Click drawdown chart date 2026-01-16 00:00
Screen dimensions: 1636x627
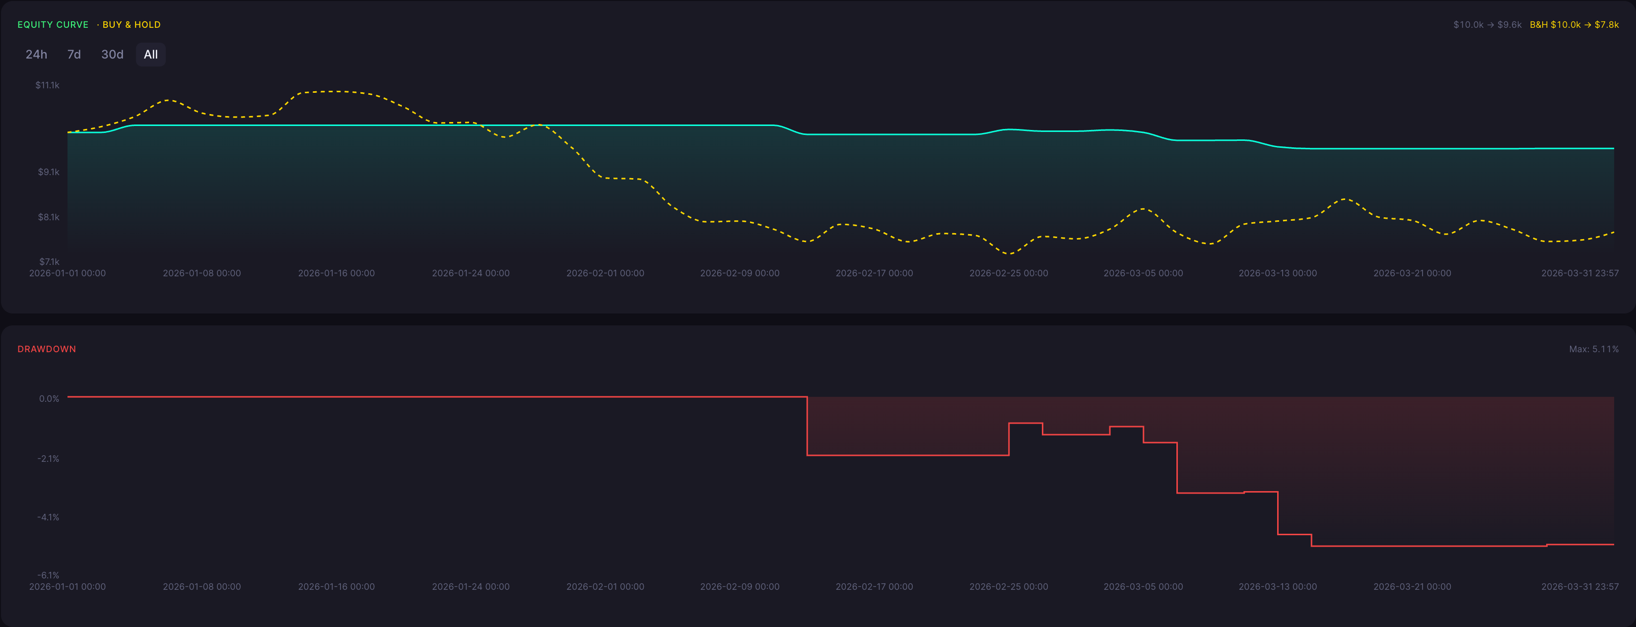(336, 586)
